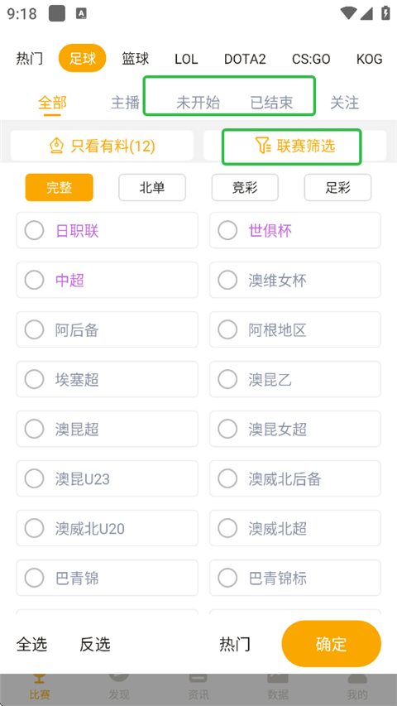Select the 中超 league radio circle
The image size is (397, 706).
pyautogui.click(x=34, y=280)
